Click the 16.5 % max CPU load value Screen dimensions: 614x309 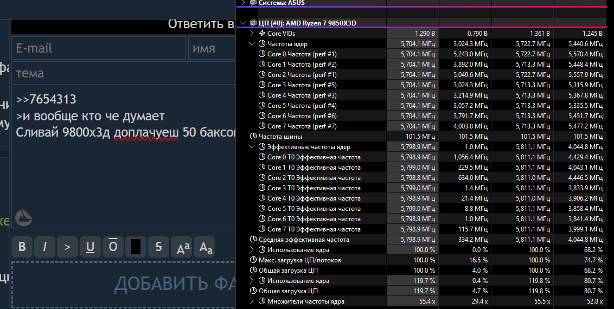click(478, 260)
